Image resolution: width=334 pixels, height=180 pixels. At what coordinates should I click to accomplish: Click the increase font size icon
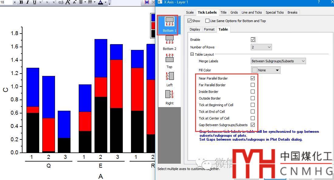click(68, 2)
